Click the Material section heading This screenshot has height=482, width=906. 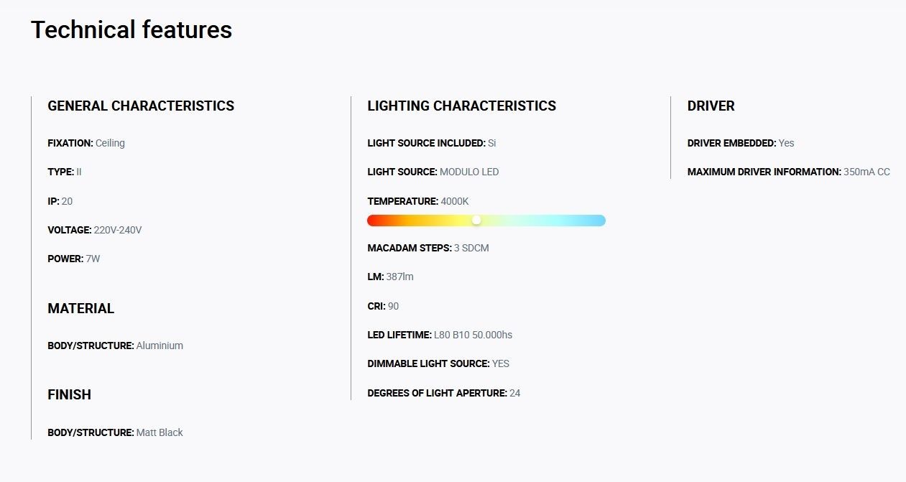click(x=81, y=308)
